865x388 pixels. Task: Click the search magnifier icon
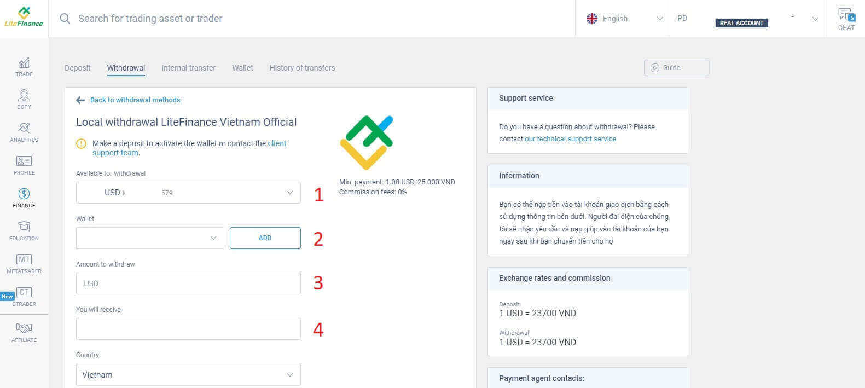point(65,19)
